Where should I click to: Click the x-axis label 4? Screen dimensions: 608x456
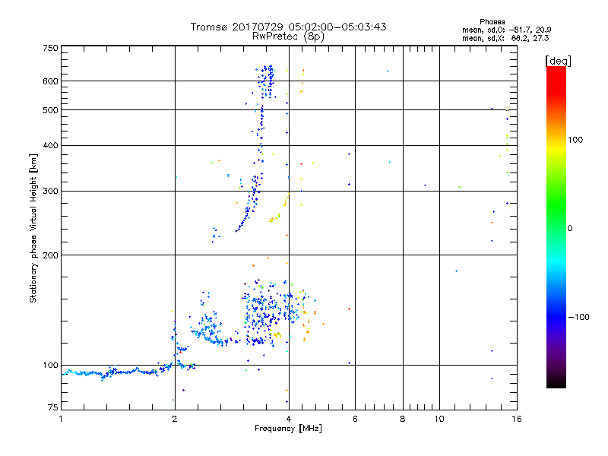[x=289, y=419]
